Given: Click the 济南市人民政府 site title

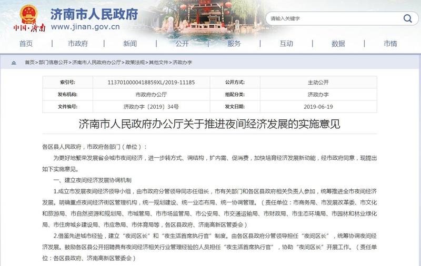Looking at the screenshot, I should (94, 14).
